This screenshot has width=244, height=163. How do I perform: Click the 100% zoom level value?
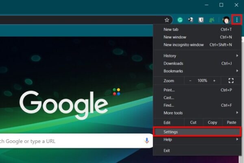coord(202,81)
